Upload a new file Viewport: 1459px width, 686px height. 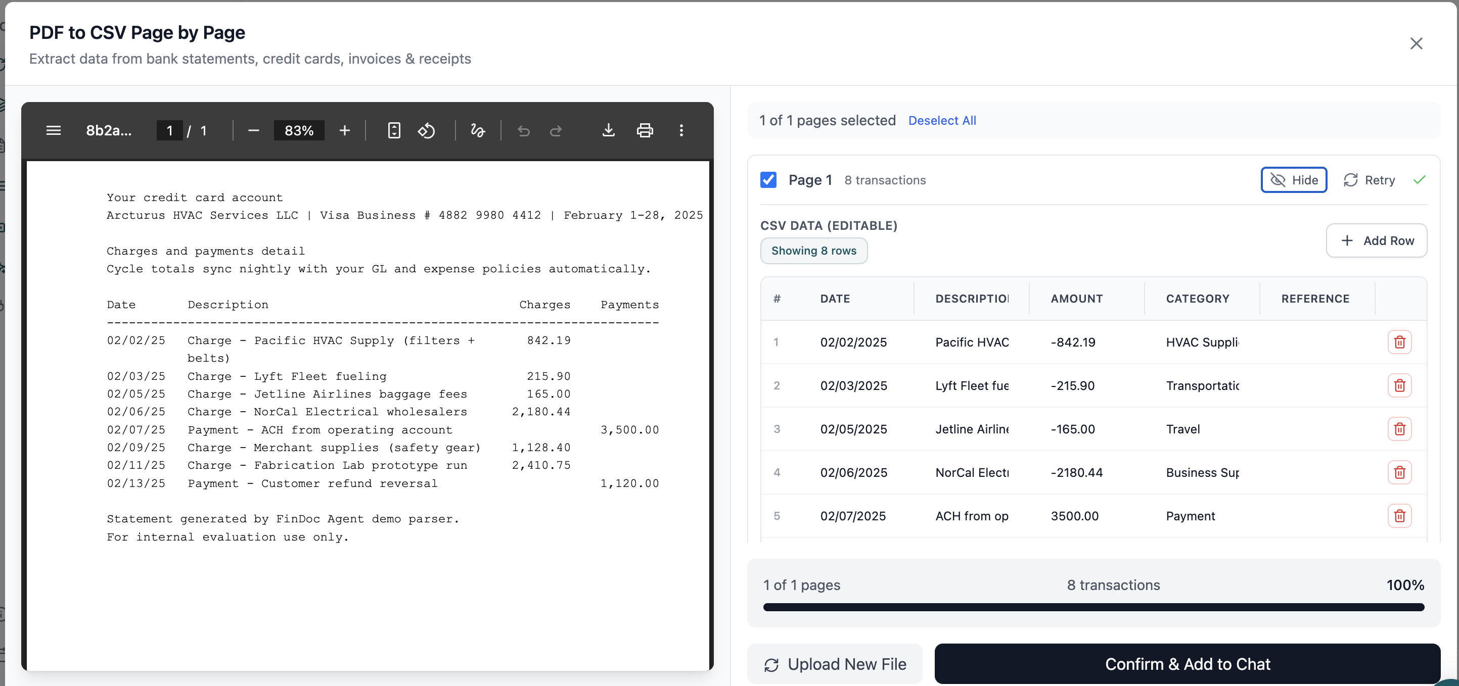pyautogui.click(x=835, y=664)
